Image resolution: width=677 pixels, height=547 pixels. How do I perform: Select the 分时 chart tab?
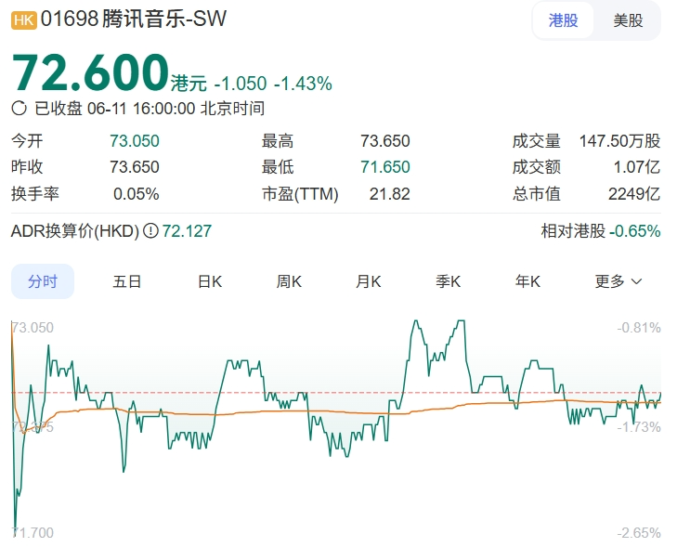click(43, 281)
